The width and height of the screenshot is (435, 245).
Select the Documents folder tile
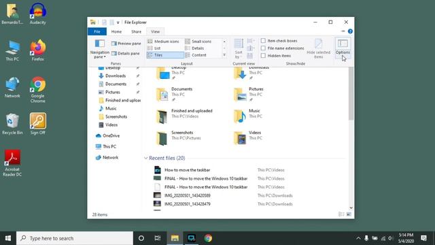pyautogui.click(x=174, y=95)
